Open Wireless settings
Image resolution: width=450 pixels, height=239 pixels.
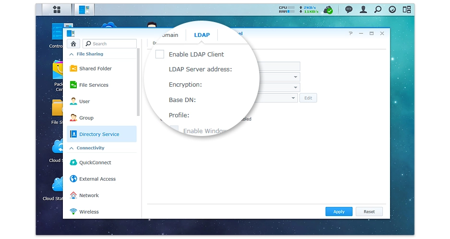click(x=102, y=212)
